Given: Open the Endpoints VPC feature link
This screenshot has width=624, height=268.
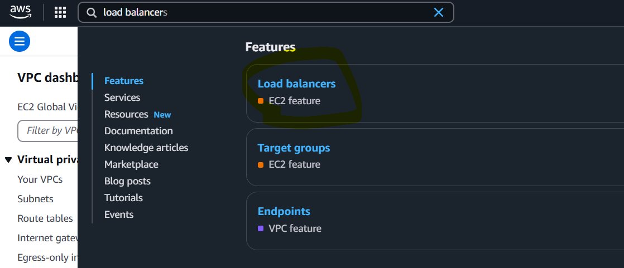Looking at the screenshot, I should 284,211.
